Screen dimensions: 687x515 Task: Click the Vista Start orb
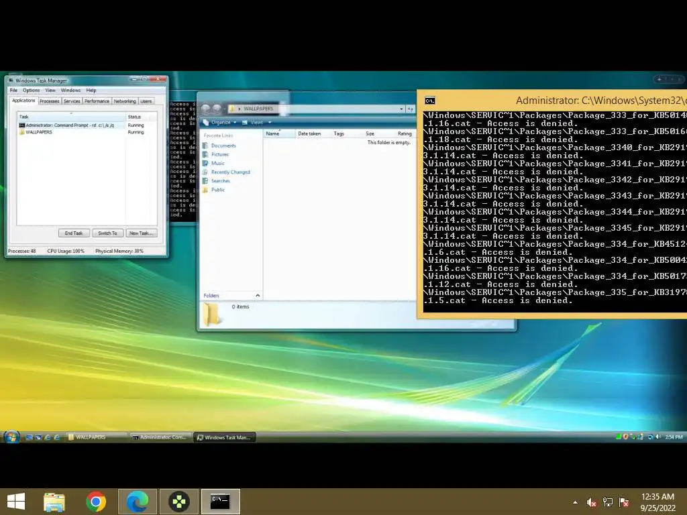point(11,437)
